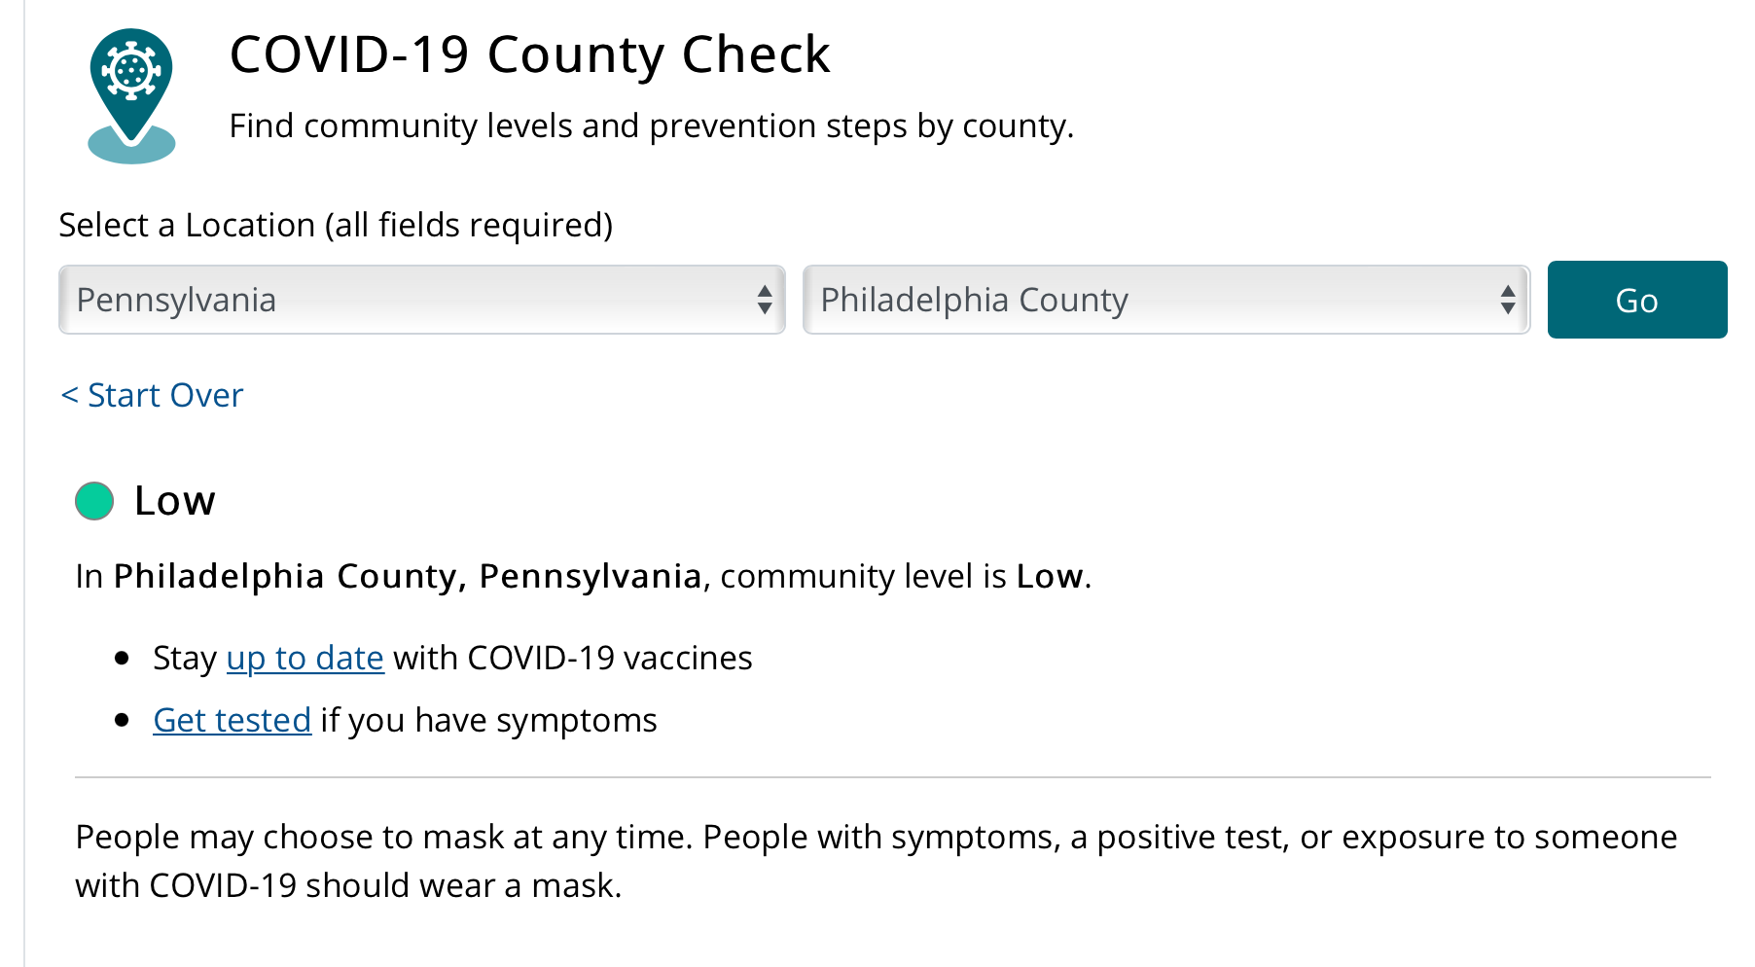Screen dimensions: 1755x967
Task: Click the bold "Philadelphia County, Pennsylvania" text
Action: (408, 576)
